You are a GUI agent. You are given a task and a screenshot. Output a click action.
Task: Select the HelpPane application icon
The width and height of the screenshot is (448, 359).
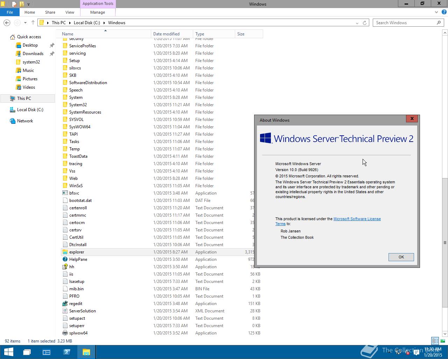tap(65, 259)
